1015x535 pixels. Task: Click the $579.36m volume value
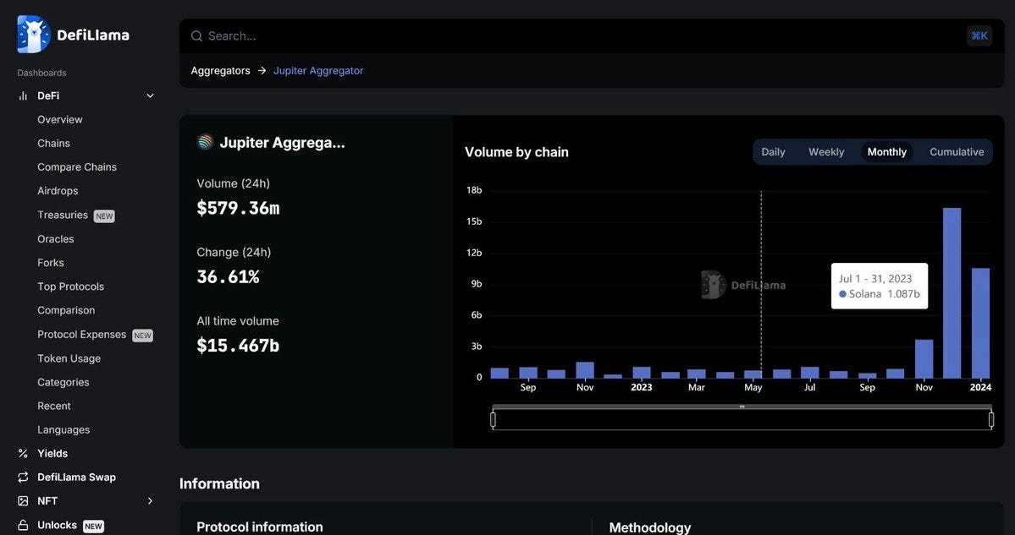[x=238, y=208]
